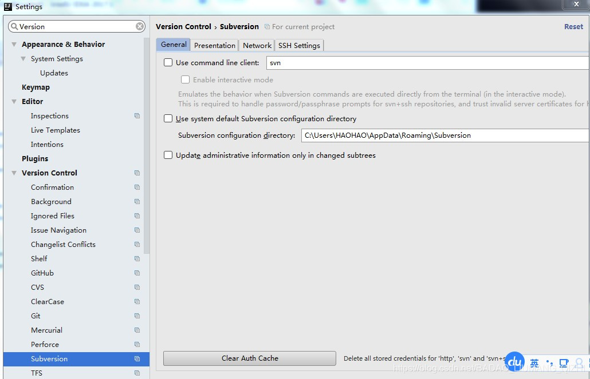Click the 英 language icon in IME toolbar

coord(533,362)
